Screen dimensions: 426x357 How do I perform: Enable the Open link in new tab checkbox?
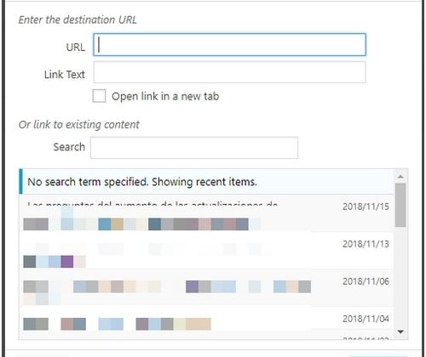[99, 96]
